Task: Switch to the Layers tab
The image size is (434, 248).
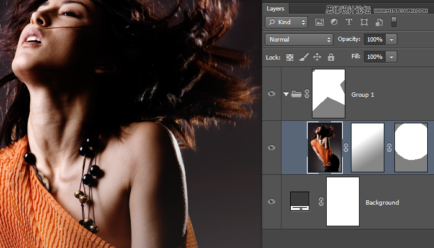Action: (275, 9)
